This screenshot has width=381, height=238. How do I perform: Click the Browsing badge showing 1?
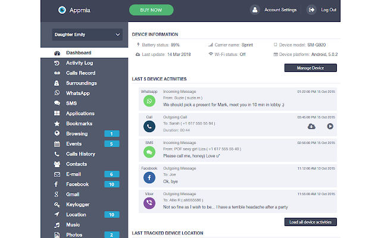[112, 134]
